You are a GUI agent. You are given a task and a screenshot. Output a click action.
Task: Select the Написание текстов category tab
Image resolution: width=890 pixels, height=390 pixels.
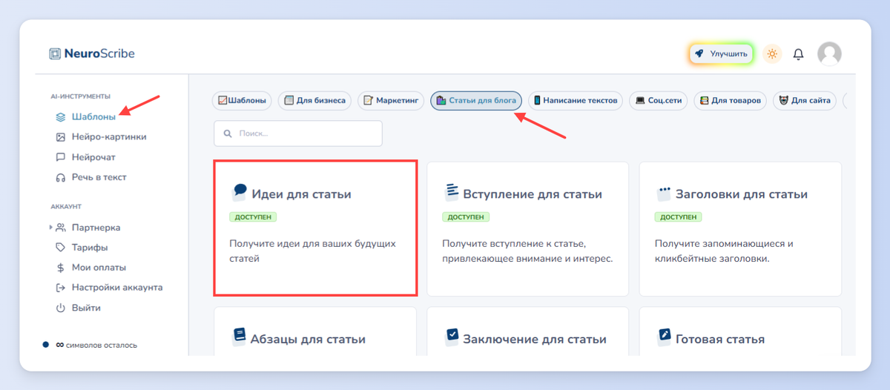[575, 100]
